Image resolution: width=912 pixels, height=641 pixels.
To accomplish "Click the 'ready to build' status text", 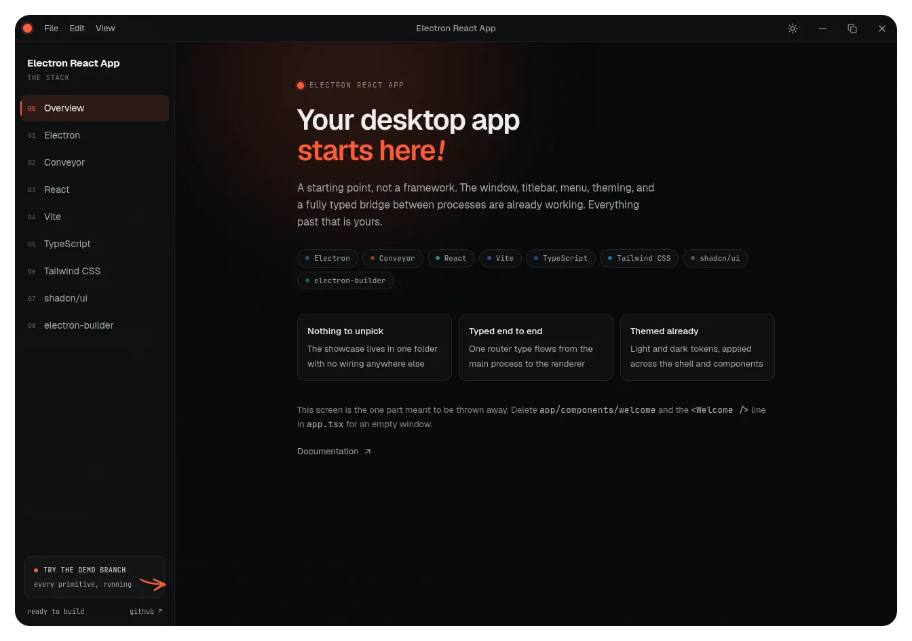I will coord(56,612).
